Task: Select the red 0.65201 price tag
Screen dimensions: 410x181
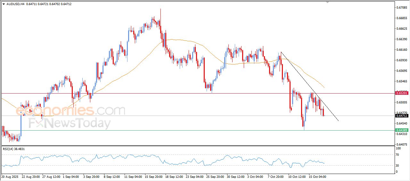Action: click(x=402, y=93)
